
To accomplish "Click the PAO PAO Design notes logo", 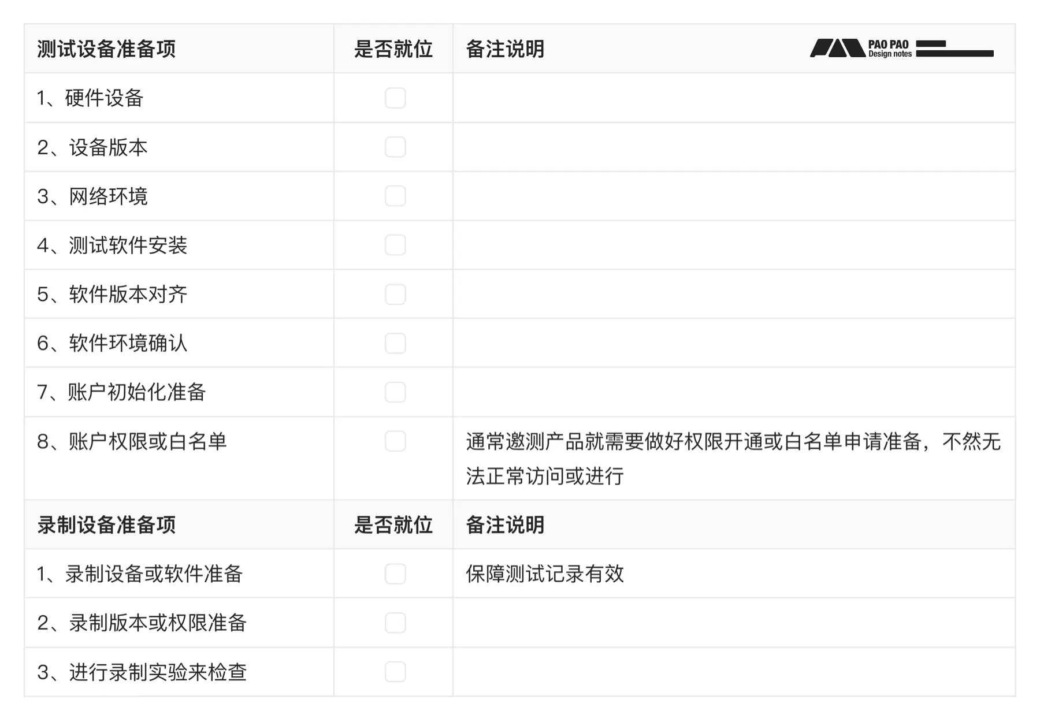I will pos(901,49).
